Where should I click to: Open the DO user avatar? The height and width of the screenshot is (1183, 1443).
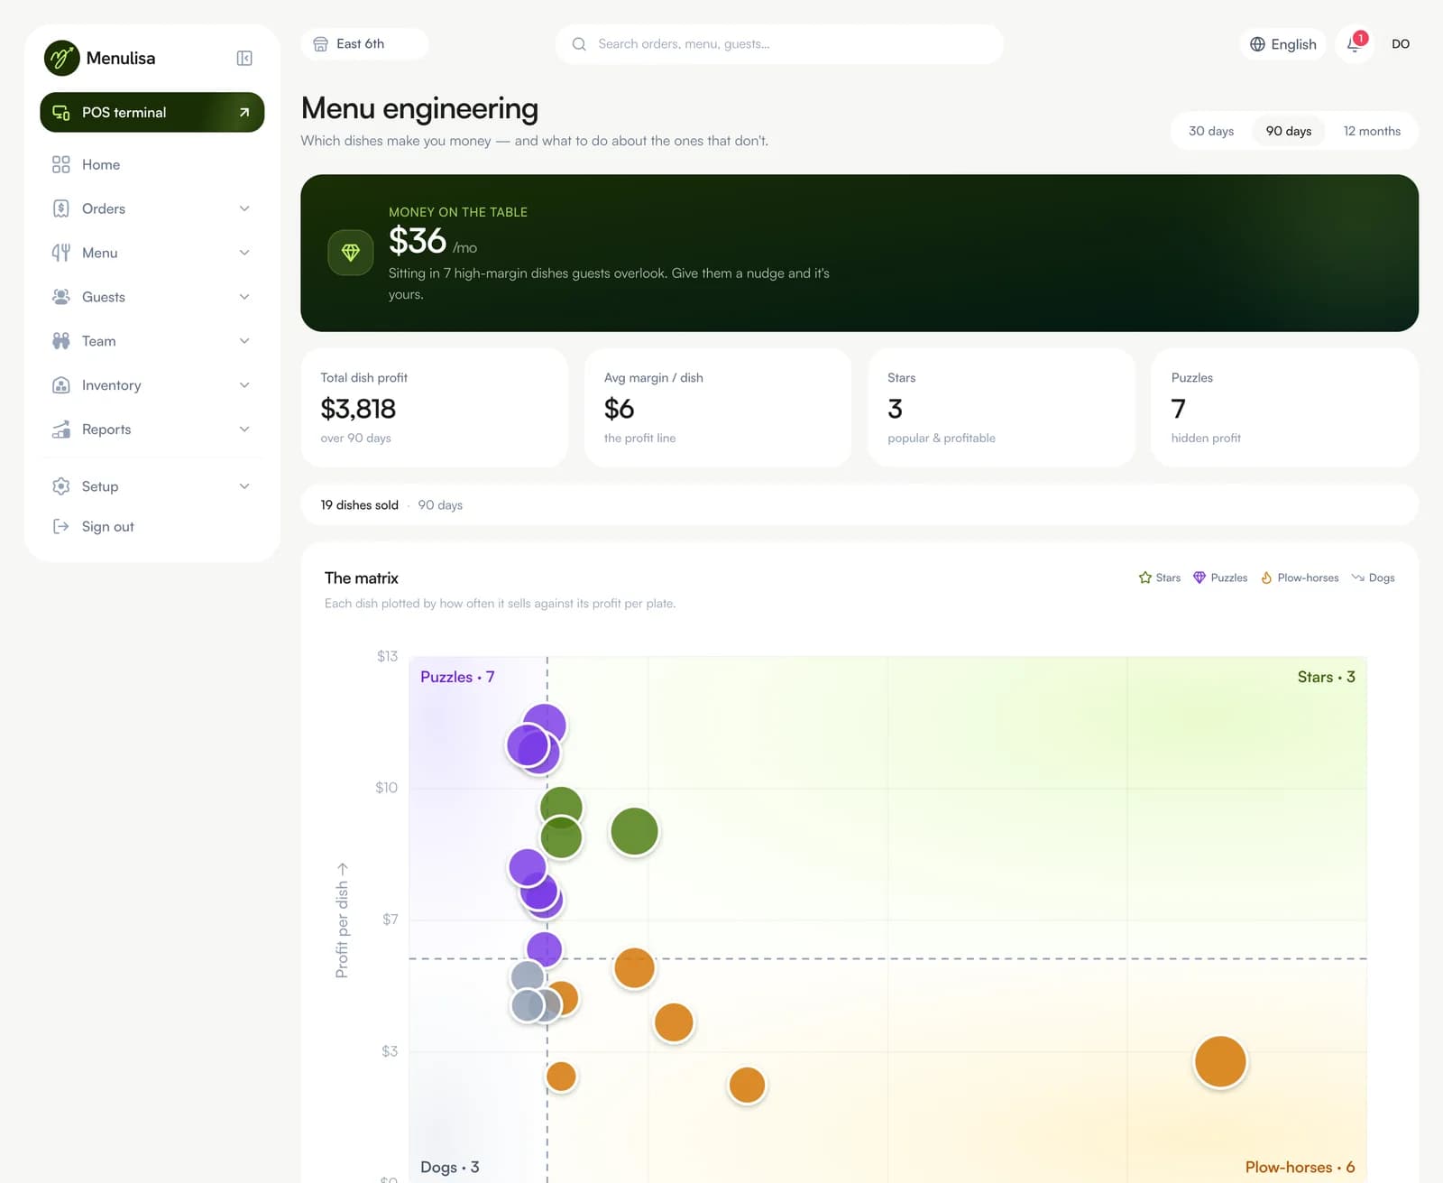tap(1401, 44)
